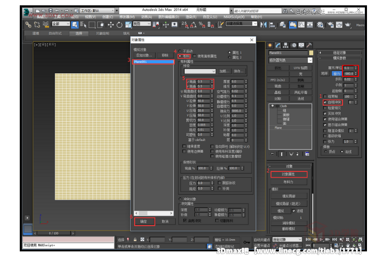Open the Utilities hammer panel tab
Screen dimensions: 383x261
point(309,45)
